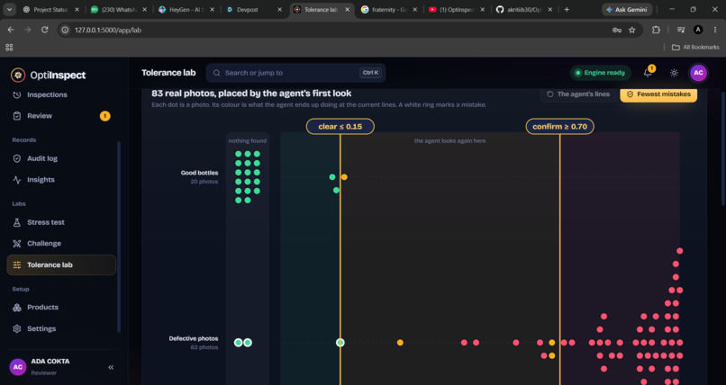Viewport: 726px width, 385px height.
Task: Open the tab search dropdown arrow
Action: (9, 9)
